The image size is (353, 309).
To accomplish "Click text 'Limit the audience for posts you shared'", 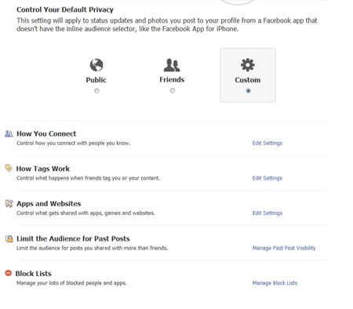I will tap(92, 248).
